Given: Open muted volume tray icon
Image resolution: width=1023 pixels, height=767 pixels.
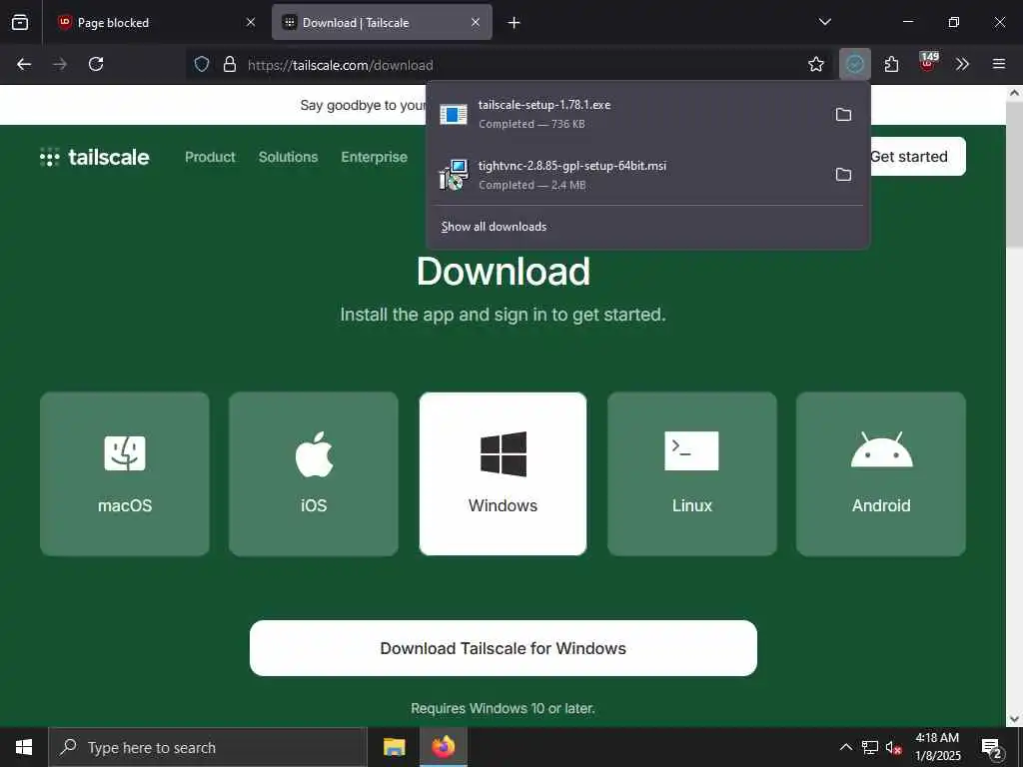Looking at the screenshot, I should pyautogui.click(x=893, y=747).
